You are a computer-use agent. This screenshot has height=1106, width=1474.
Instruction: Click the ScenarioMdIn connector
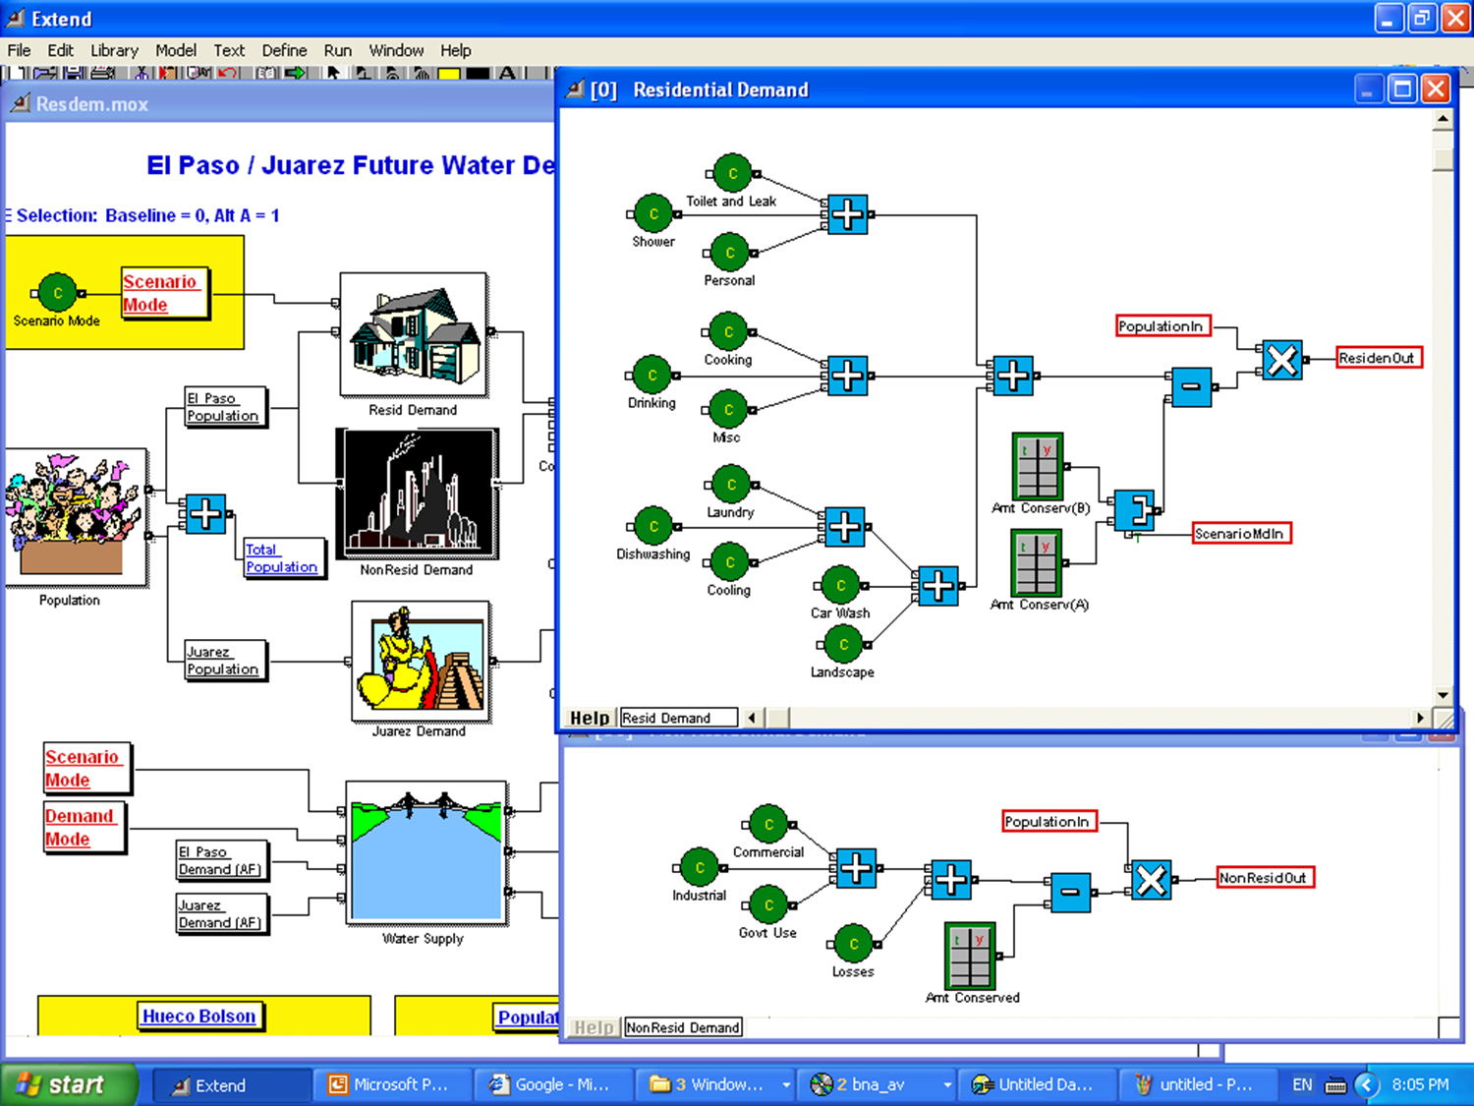pyautogui.click(x=1240, y=533)
